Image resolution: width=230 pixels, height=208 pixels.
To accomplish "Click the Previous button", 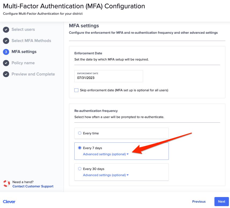I will click(199, 201).
